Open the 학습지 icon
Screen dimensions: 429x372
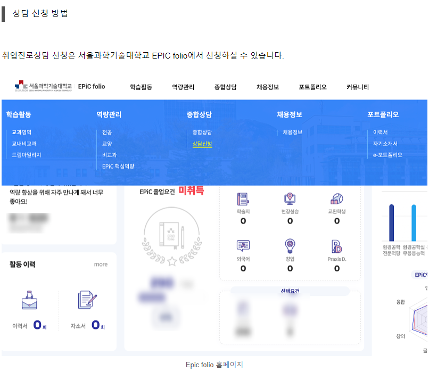point(243,199)
